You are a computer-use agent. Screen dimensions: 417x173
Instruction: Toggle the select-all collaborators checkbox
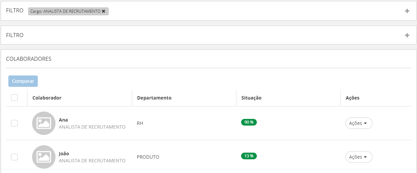point(14,98)
